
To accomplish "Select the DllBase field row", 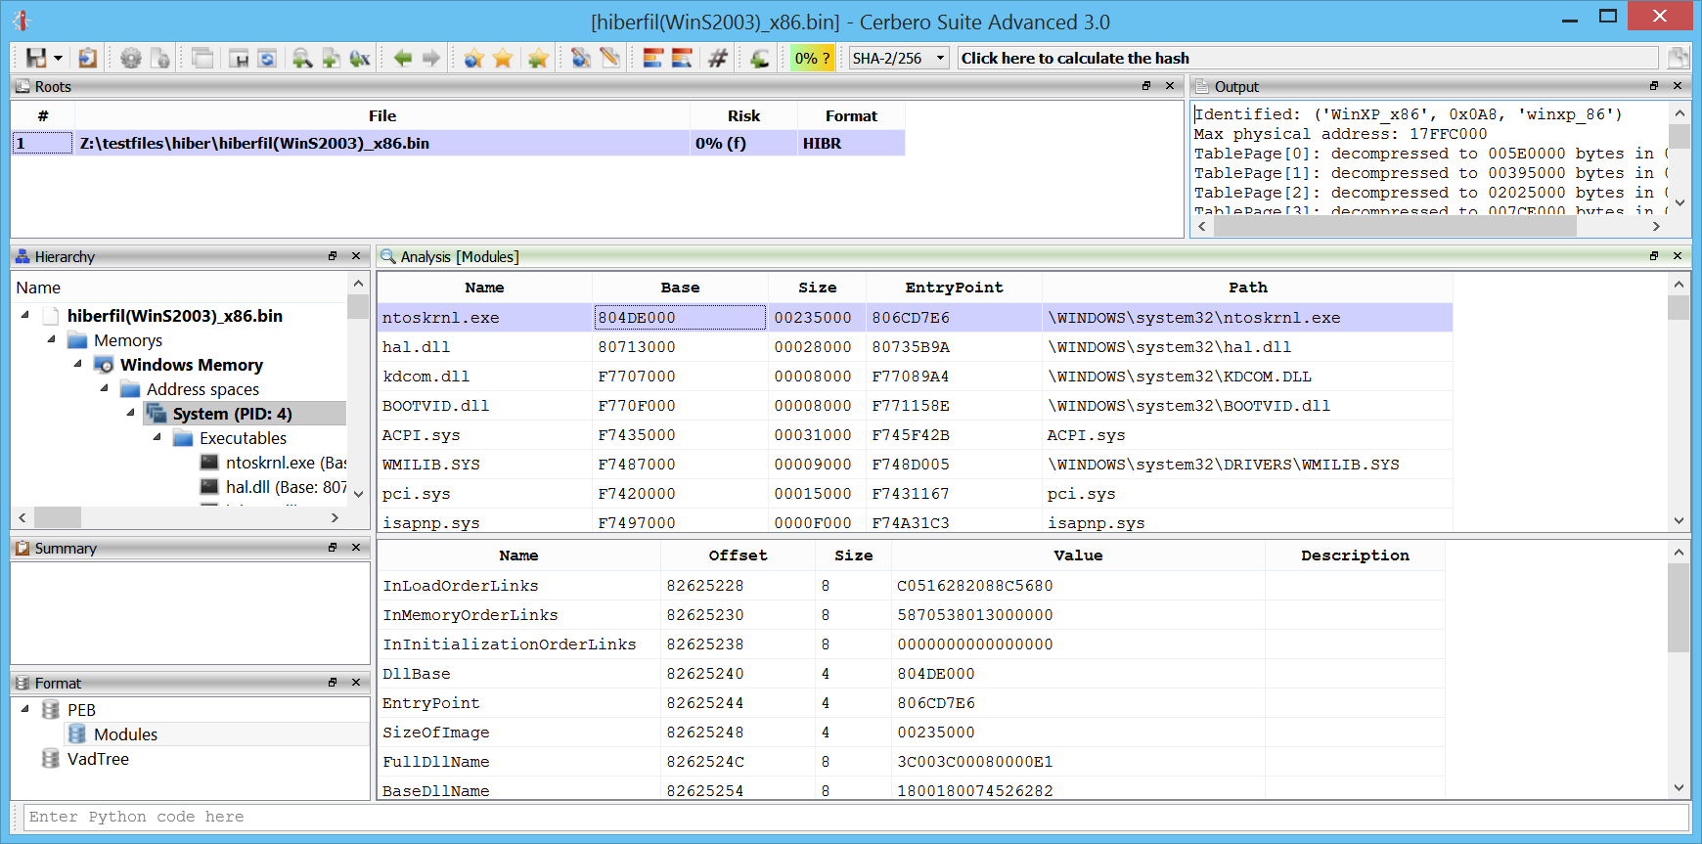I will click(x=911, y=674).
